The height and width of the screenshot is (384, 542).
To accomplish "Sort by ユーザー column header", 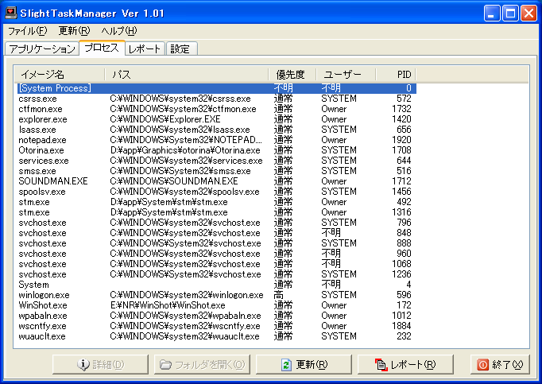I will [x=346, y=75].
